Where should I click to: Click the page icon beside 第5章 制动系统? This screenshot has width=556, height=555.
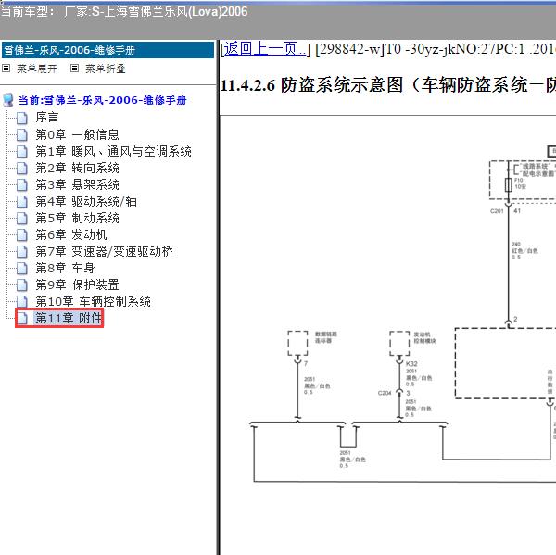[x=22, y=218]
